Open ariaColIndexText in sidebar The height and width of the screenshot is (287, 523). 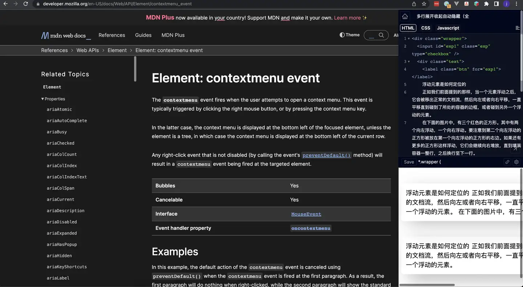tap(67, 177)
